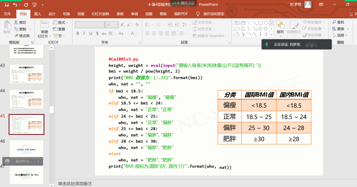Viewport: 357px width, 187px height.
Task: Select slide 46 thumbnail in panel
Action: click(26, 149)
